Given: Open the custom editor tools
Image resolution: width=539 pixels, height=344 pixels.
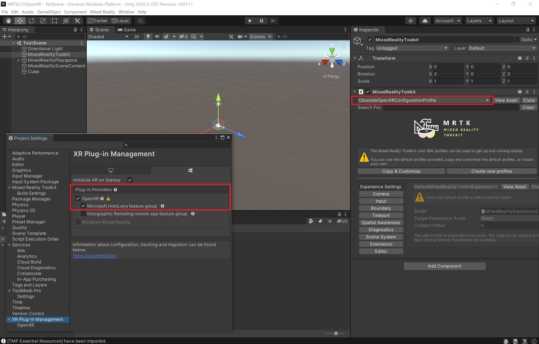Looking at the screenshot, I should 77,21.
